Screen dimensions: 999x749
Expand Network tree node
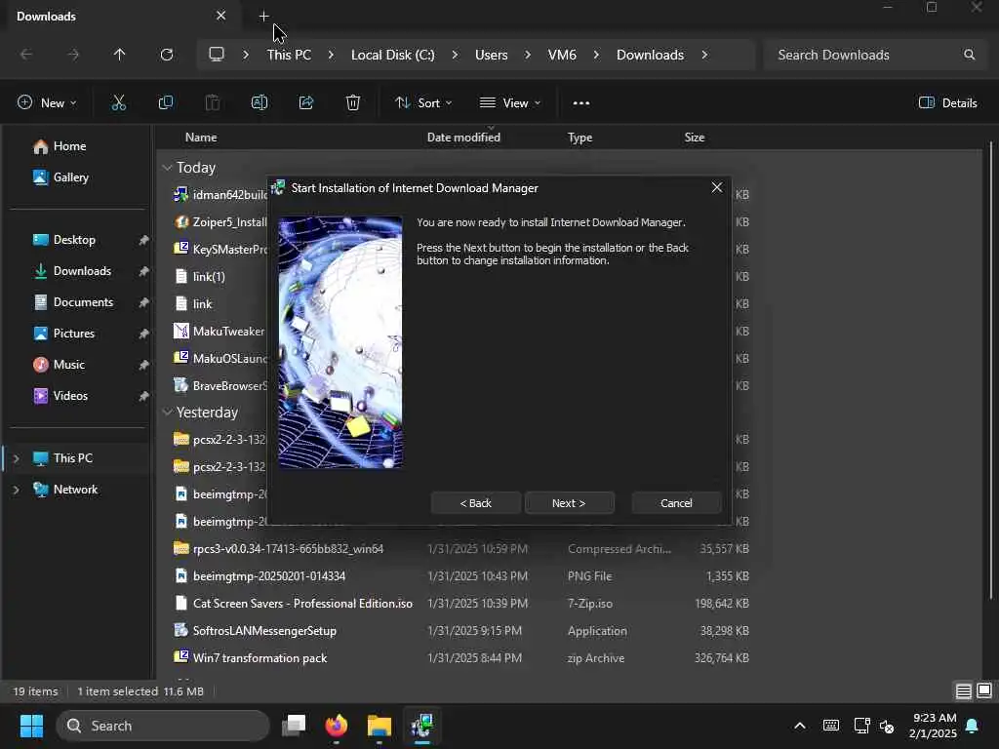click(16, 490)
